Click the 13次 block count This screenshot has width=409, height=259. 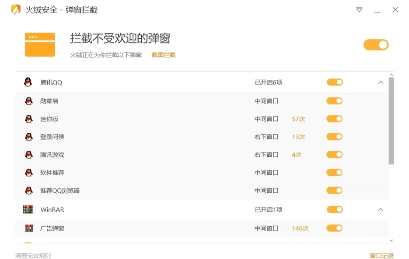click(x=298, y=137)
